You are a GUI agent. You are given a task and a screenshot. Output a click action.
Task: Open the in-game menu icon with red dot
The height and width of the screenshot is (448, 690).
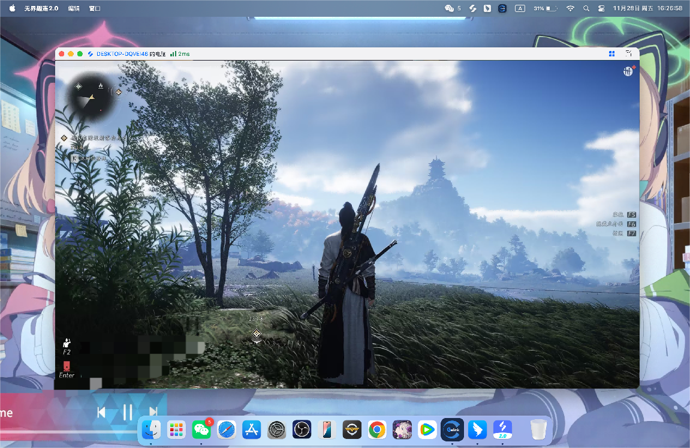point(627,71)
